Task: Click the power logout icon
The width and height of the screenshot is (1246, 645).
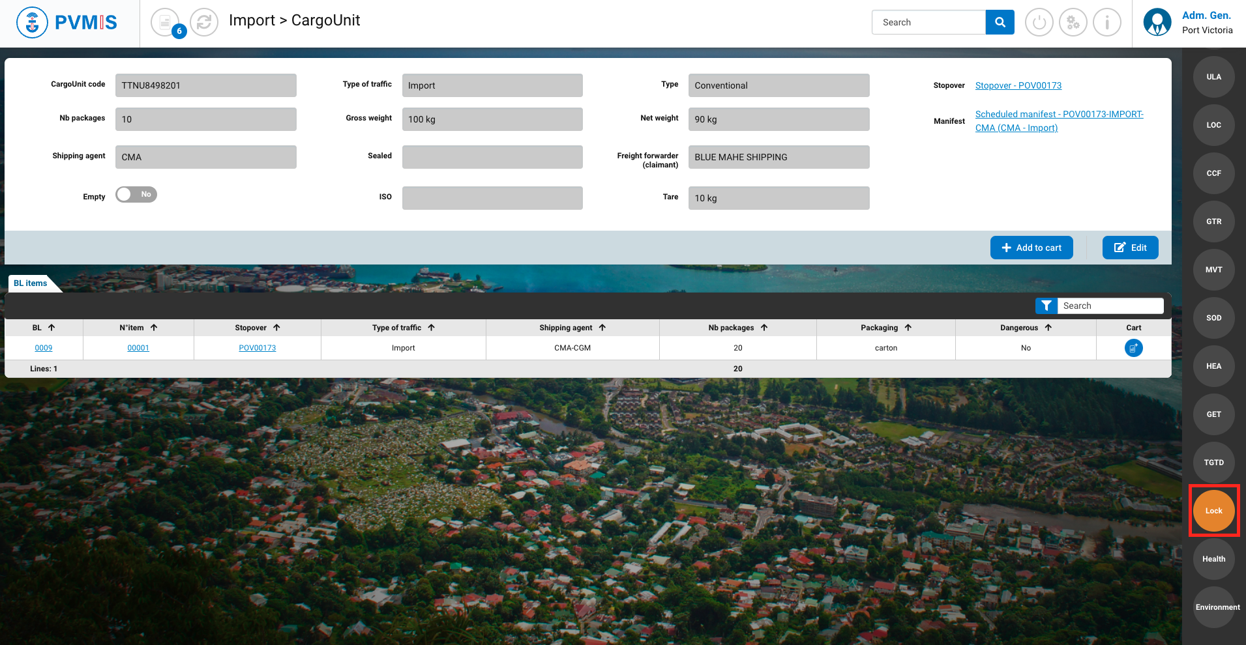Action: [1039, 23]
